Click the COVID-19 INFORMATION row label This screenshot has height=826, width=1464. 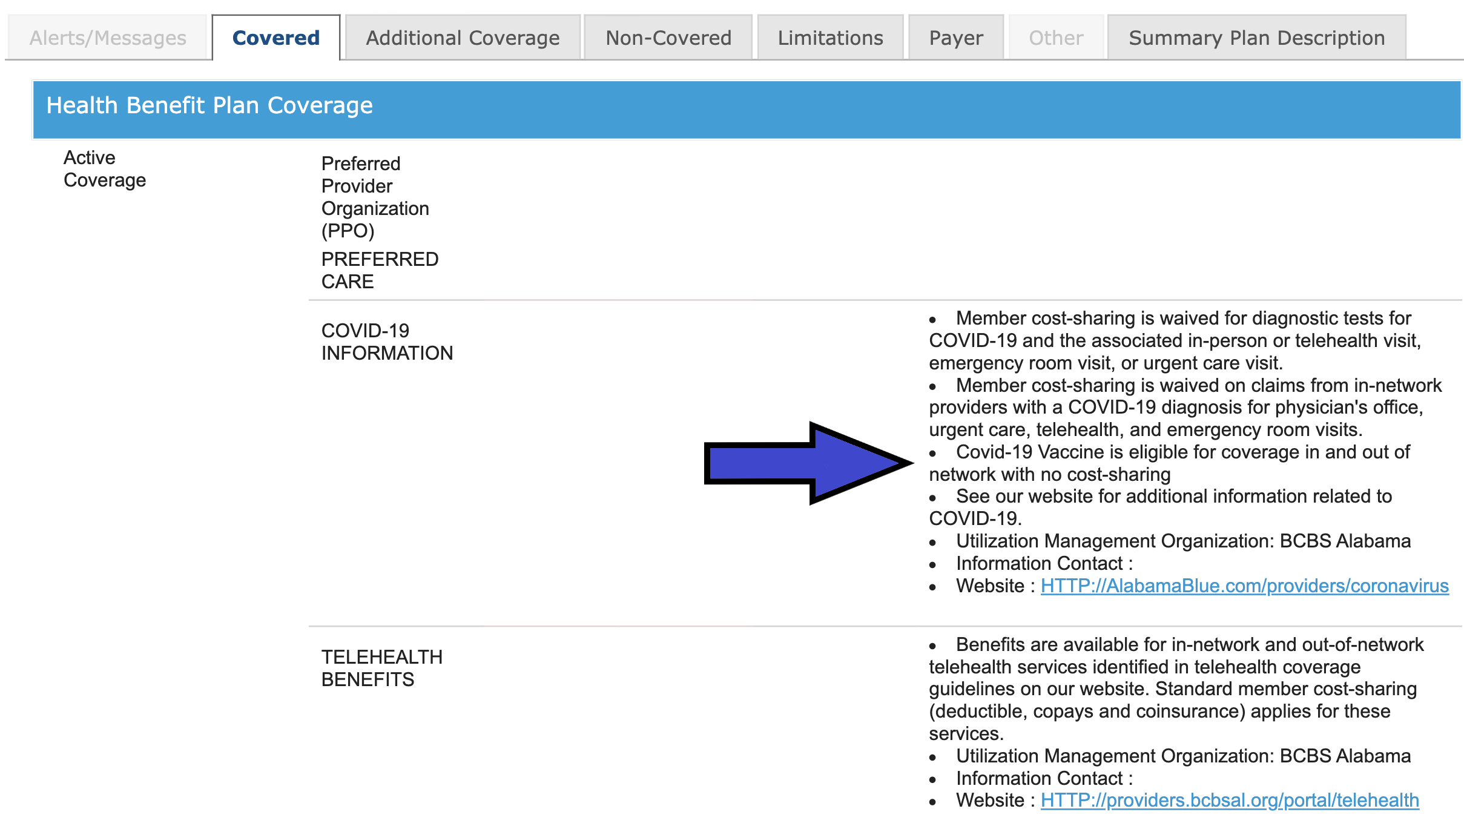[386, 342]
